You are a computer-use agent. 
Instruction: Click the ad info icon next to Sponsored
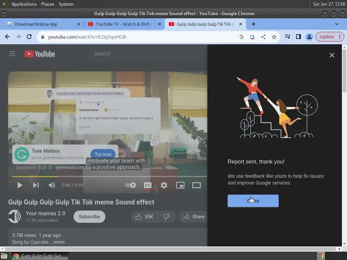[50, 168]
